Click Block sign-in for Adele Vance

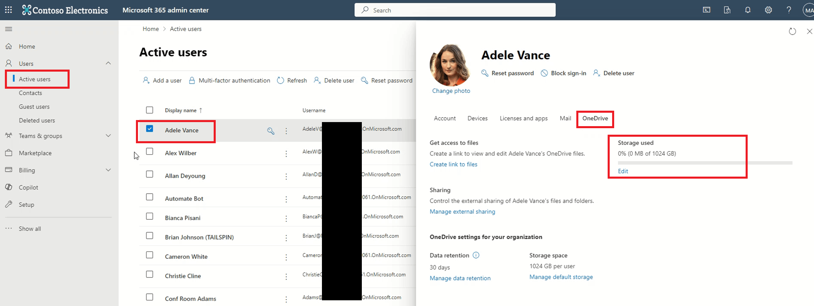[x=563, y=73]
